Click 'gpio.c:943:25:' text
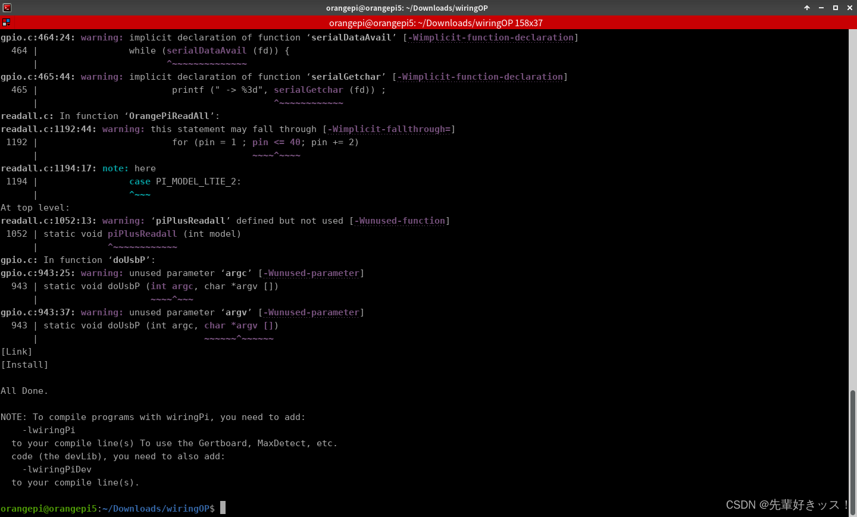Viewport: 857px width, 517px height. 38,273
